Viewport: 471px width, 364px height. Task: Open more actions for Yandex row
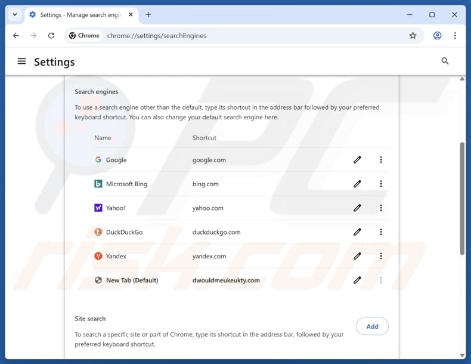(381, 256)
